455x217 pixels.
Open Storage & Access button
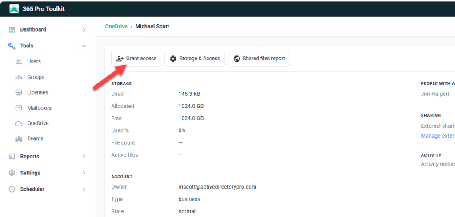tap(195, 59)
